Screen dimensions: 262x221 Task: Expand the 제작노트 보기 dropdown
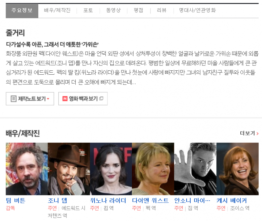[48, 99]
